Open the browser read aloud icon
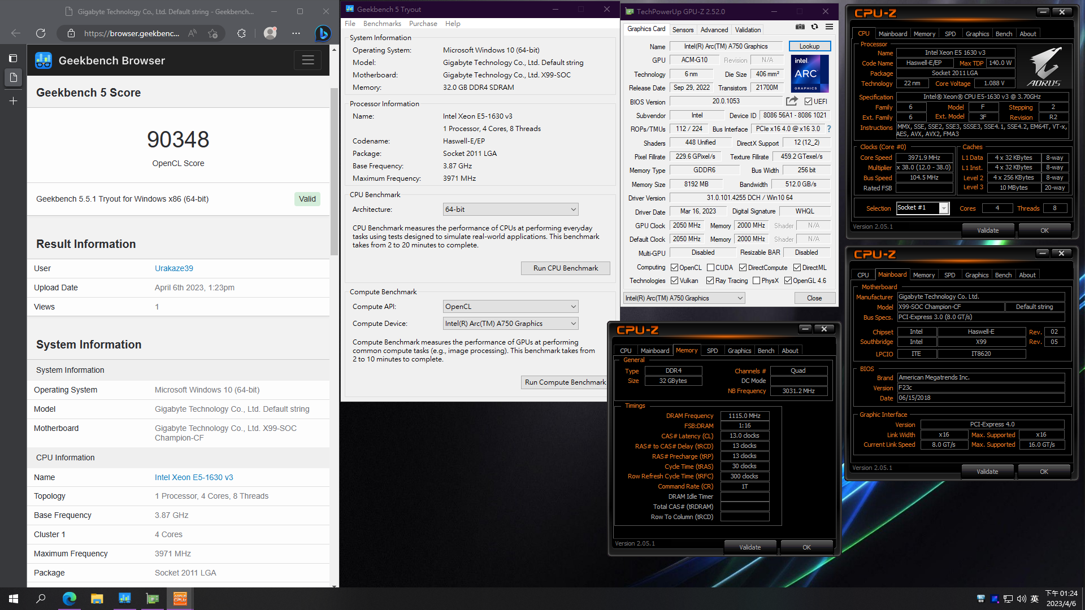Image resolution: width=1085 pixels, height=610 pixels. tap(192, 33)
